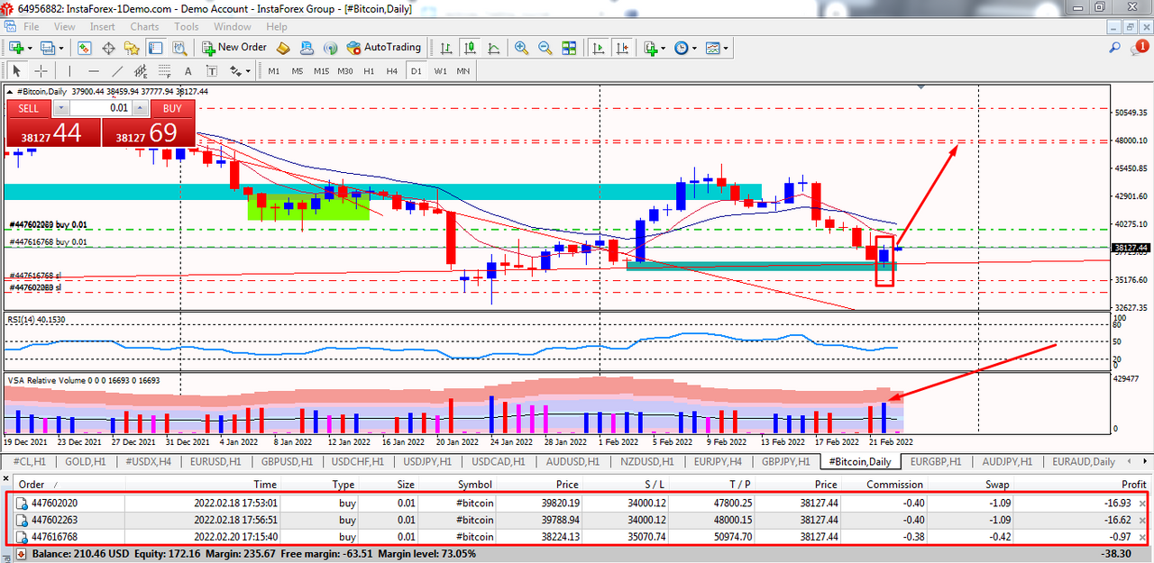Screen dimensions: 1154x563
Task: Collapse One Click Trading panel triangle
Action: pos(9,92)
